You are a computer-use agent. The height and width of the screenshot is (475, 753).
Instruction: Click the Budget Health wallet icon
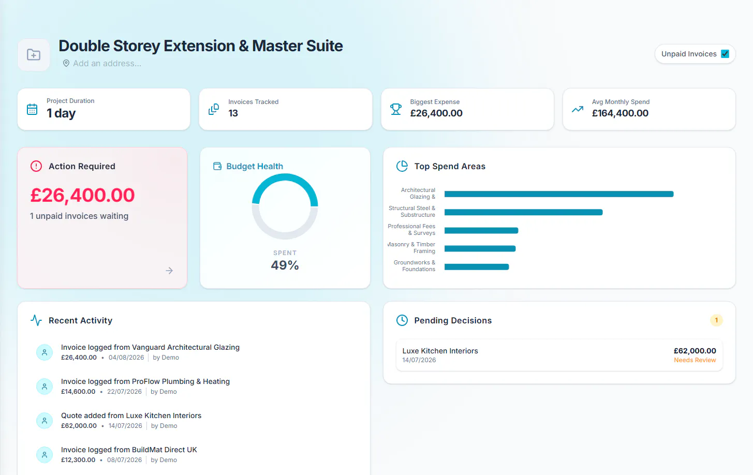218,166
